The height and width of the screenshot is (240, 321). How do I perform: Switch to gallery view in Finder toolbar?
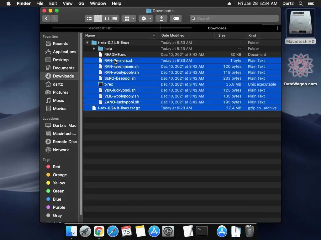[x=115, y=18]
